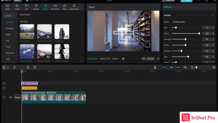Image resolution: width=218 pixels, height=123 pixels.
Task: Adjust the Filters slider
Action: click(186, 34)
